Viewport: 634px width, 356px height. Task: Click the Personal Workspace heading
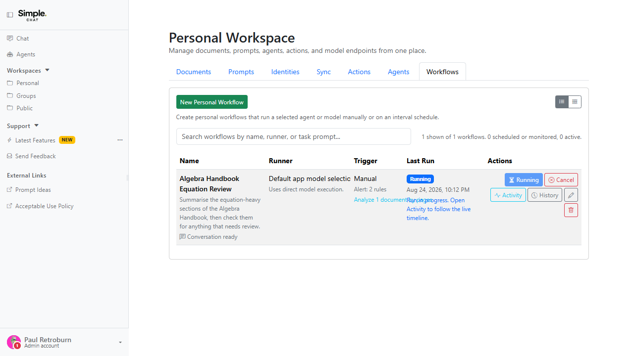232,38
